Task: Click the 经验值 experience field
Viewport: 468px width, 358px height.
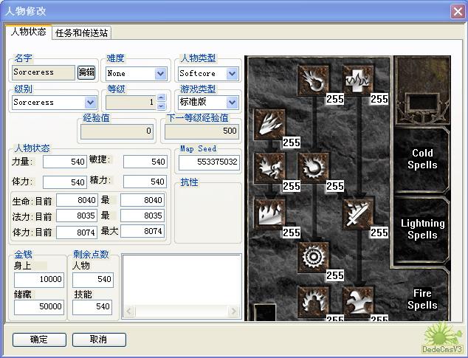Action: (117, 131)
